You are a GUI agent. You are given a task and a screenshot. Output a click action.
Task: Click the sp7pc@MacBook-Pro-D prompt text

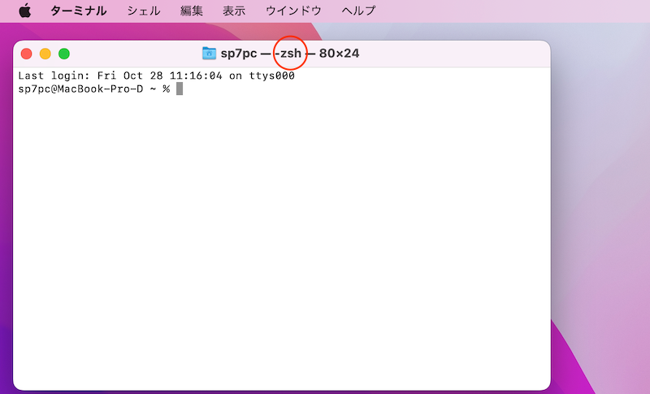click(80, 89)
